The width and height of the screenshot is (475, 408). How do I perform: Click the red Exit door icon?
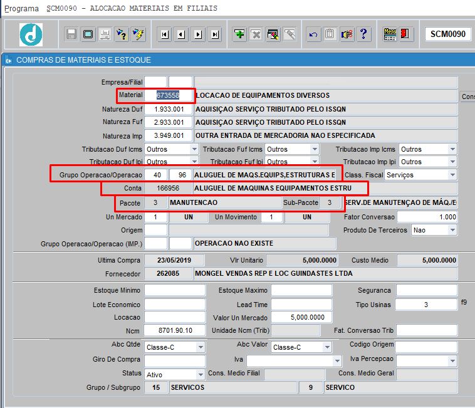point(405,34)
